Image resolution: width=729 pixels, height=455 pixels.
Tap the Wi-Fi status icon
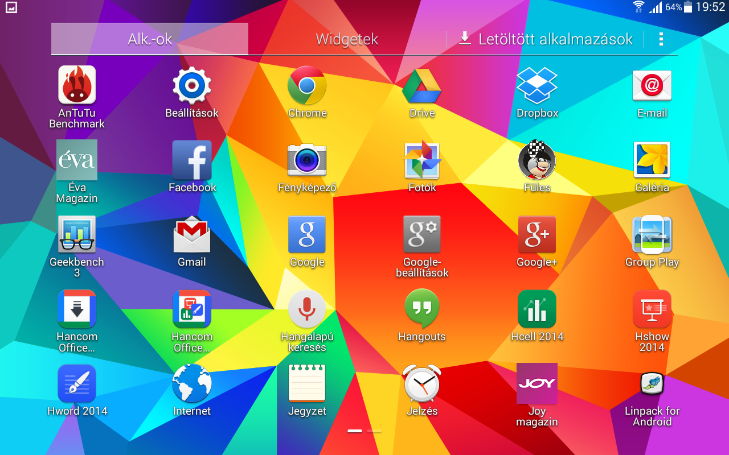(x=638, y=7)
